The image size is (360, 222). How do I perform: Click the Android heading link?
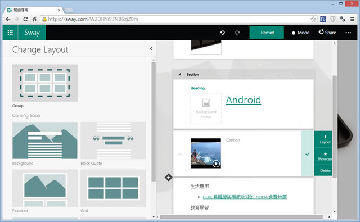click(x=244, y=100)
